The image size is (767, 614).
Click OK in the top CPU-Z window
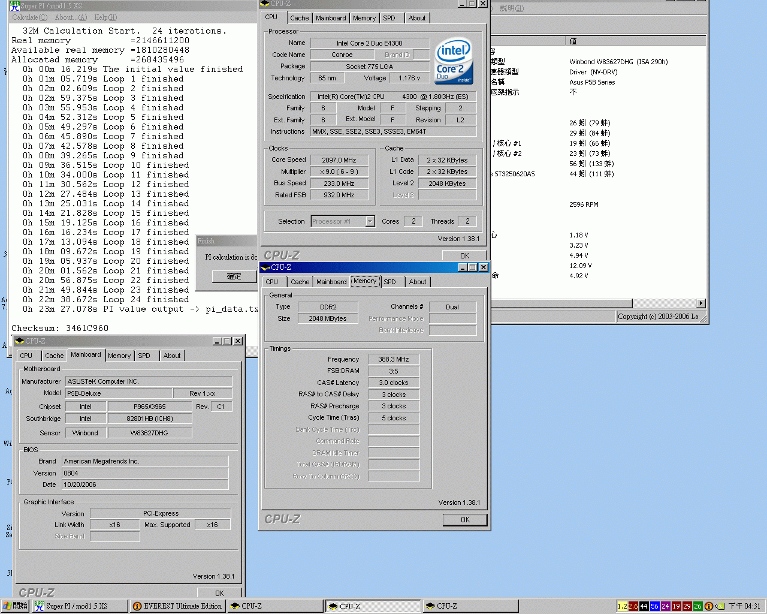click(465, 256)
